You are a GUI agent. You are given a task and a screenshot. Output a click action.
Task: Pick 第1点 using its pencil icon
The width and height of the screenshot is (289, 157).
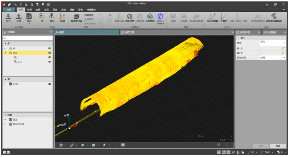pyautogui.click(x=283, y=48)
